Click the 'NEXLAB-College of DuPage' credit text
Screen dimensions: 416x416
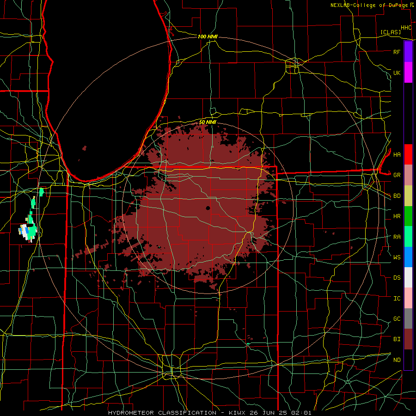pos(369,5)
